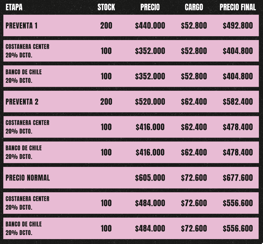
Task: Click the $440.000 price cell
Action: 150,26
